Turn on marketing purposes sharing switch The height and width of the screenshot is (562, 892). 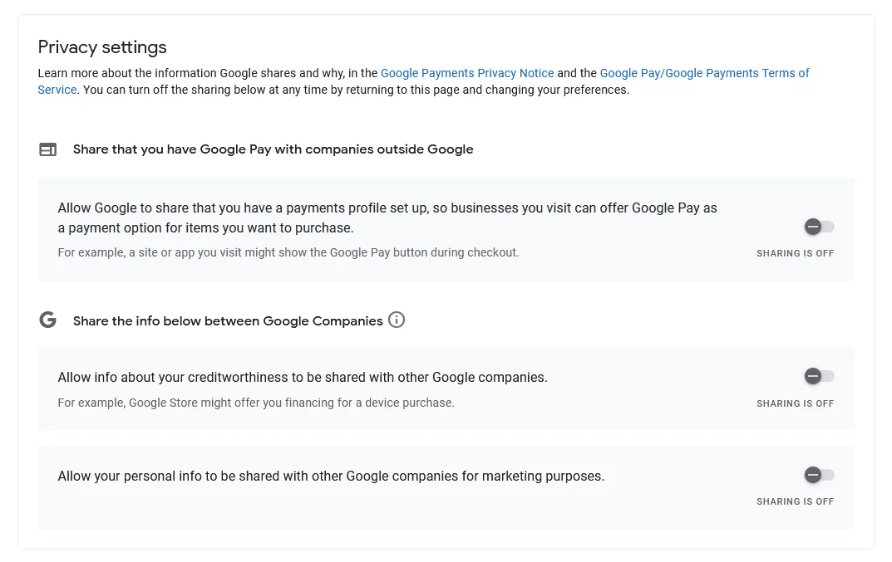[819, 475]
